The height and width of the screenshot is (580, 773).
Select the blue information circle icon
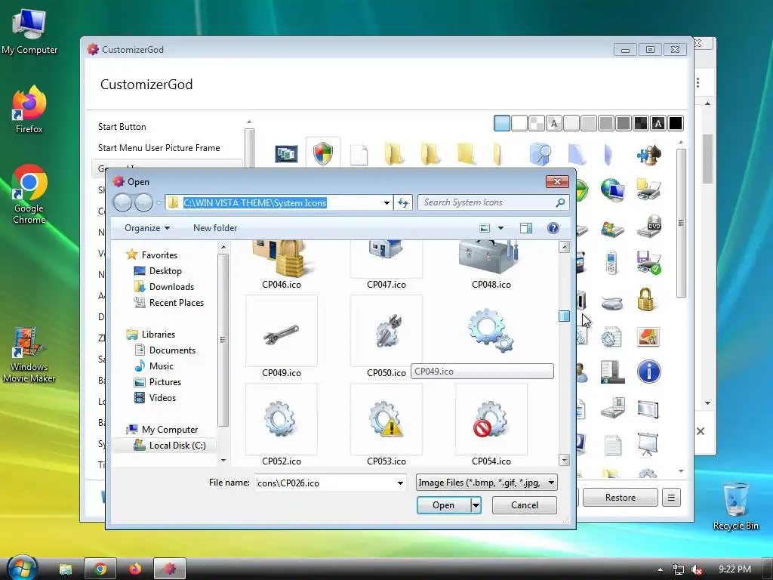[648, 372]
